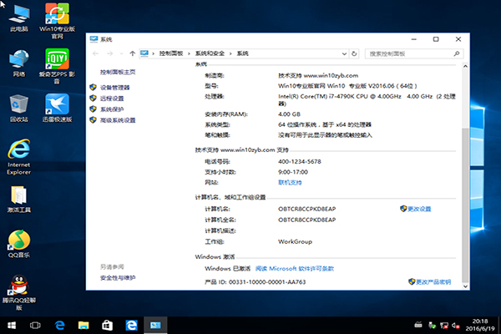Open Store from the taskbar
501x334 pixels.
click(107, 324)
